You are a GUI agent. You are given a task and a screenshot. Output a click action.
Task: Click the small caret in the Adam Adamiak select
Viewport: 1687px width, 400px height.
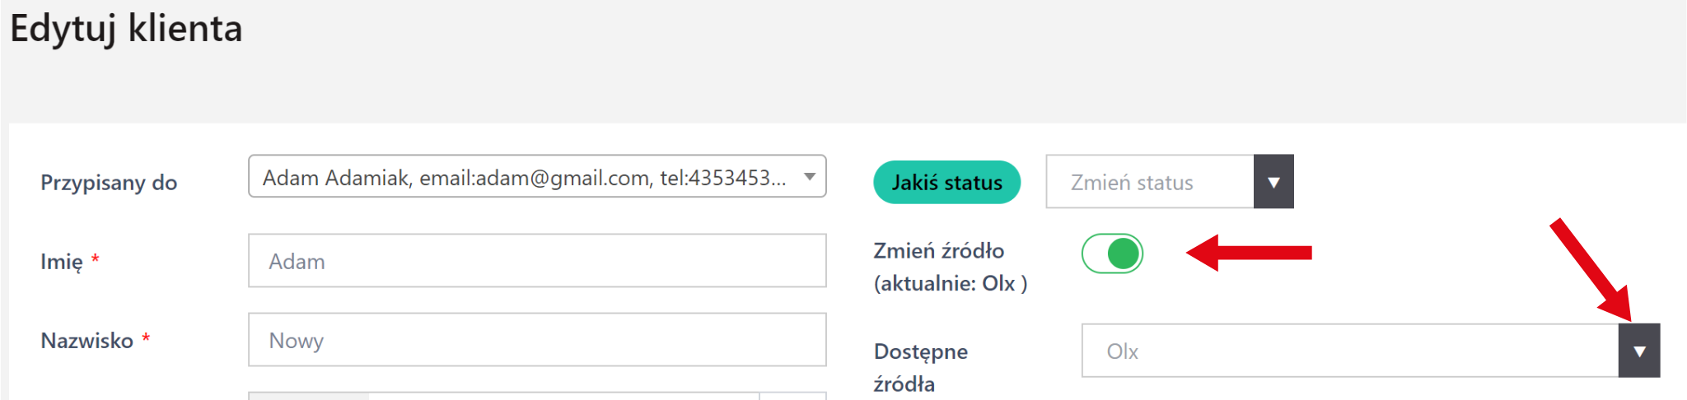pos(810,177)
